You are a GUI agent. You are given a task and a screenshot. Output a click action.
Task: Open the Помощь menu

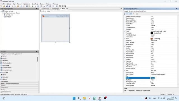(x=55, y=4)
